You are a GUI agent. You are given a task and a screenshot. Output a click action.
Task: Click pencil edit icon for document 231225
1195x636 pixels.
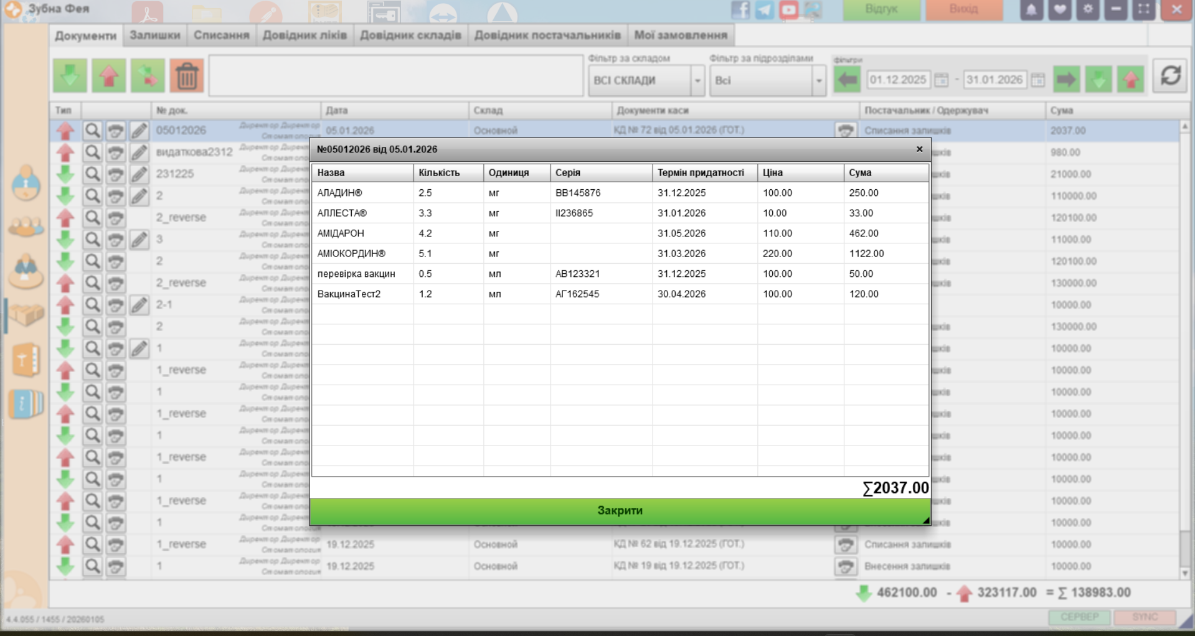click(139, 174)
